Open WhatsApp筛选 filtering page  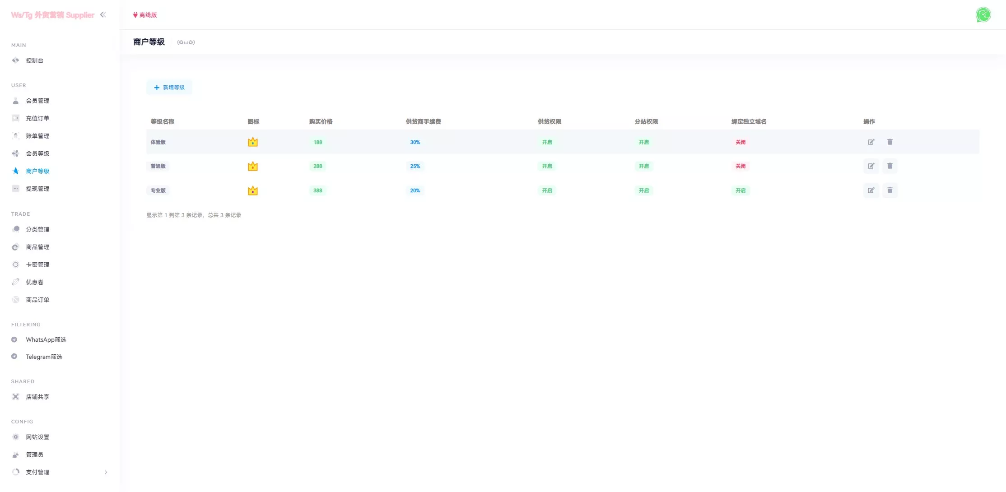pos(46,339)
